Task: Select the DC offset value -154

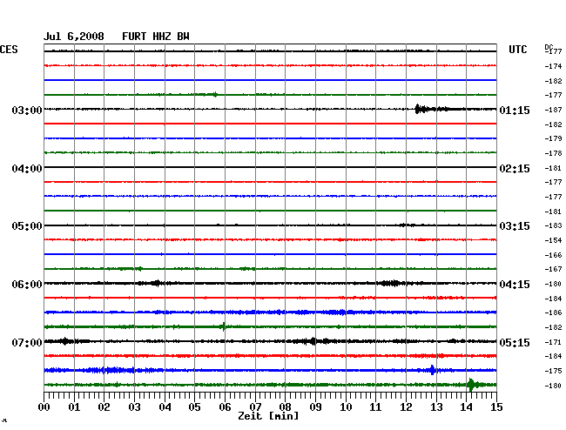Action: pyautogui.click(x=553, y=240)
